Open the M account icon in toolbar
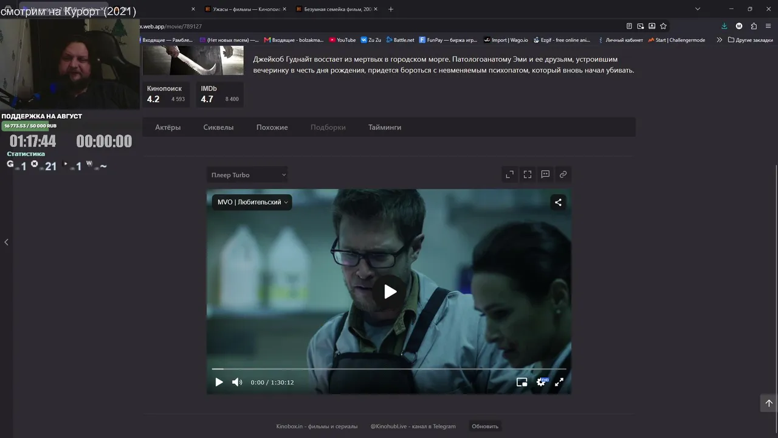The width and height of the screenshot is (778, 438). tap(739, 26)
